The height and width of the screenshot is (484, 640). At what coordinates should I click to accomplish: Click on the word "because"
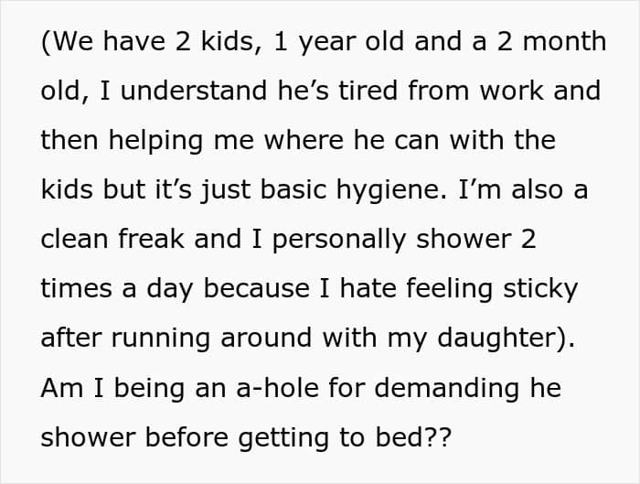pos(256,288)
